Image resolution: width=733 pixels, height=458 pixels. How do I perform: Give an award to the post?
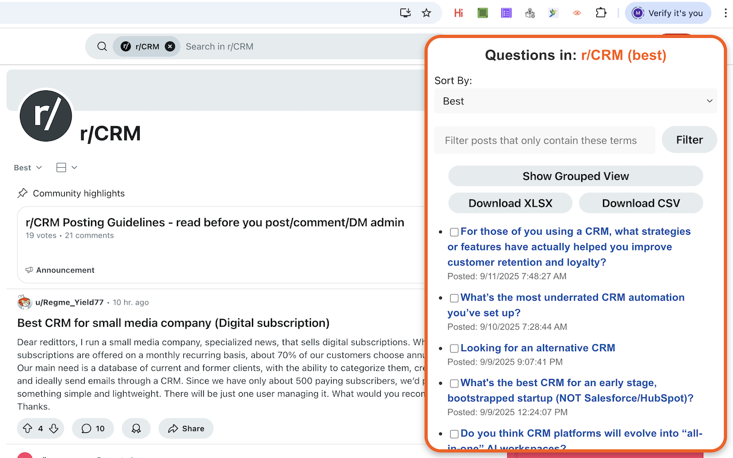pyautogui.click(x=136, y=428)
